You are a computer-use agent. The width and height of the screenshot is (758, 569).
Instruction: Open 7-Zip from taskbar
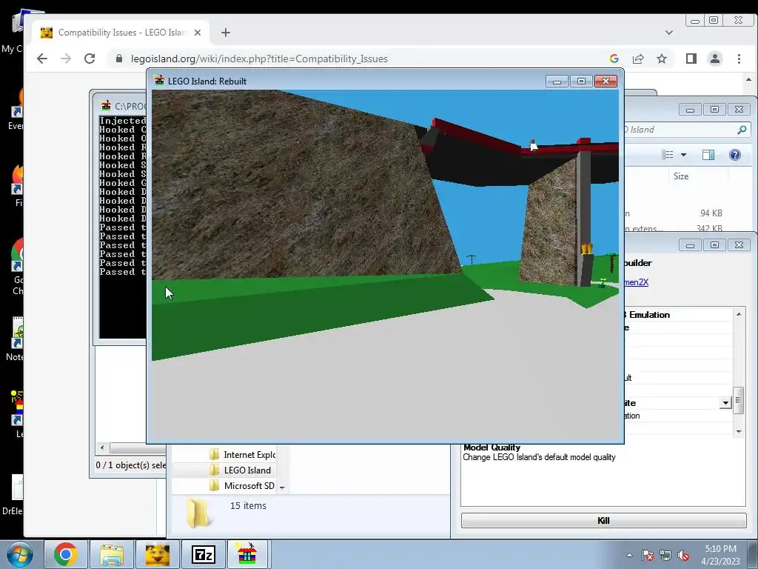coord(204,554)
